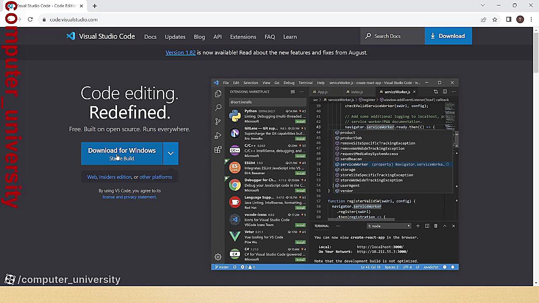Close the Visual Studio Code tab
The image size is (539, 303).
click(x=81, y=6)
